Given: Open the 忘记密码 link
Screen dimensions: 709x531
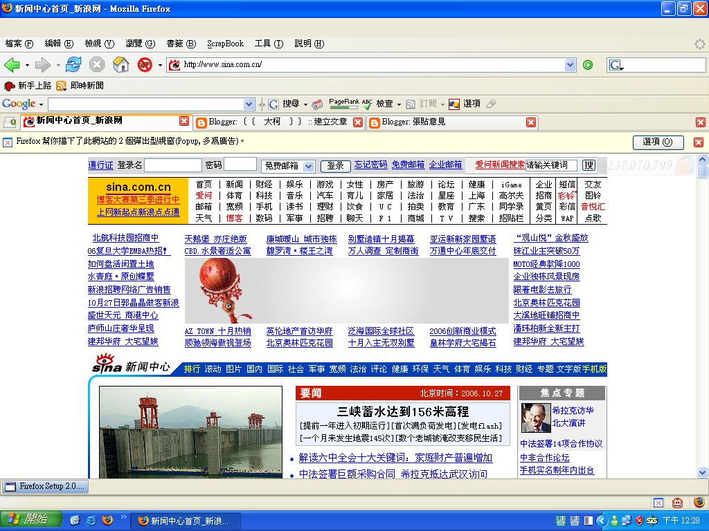Looking at the screenshot, I should click(371, 165).
